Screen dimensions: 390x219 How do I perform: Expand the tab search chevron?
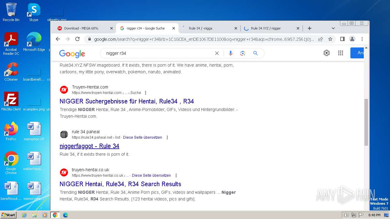click(333, 28)
